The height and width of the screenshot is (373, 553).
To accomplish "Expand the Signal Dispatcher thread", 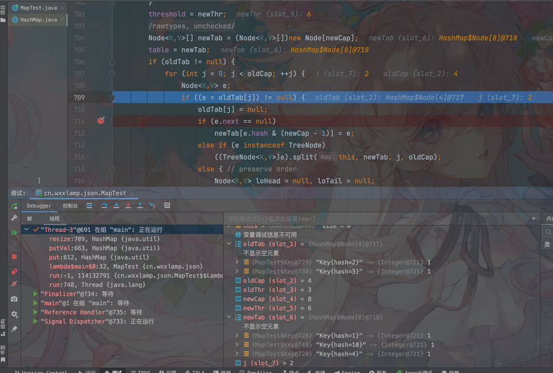I will 35,321.
